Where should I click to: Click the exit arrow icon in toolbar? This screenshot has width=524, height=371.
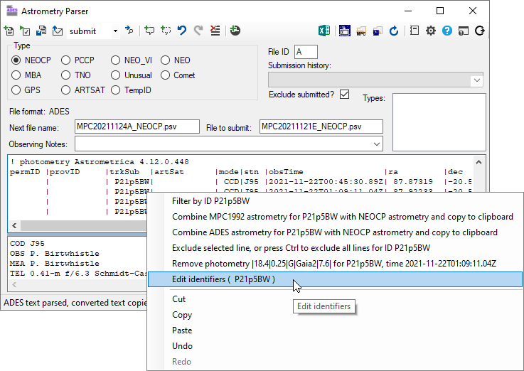pyautogui.click(x=480, y=31)
